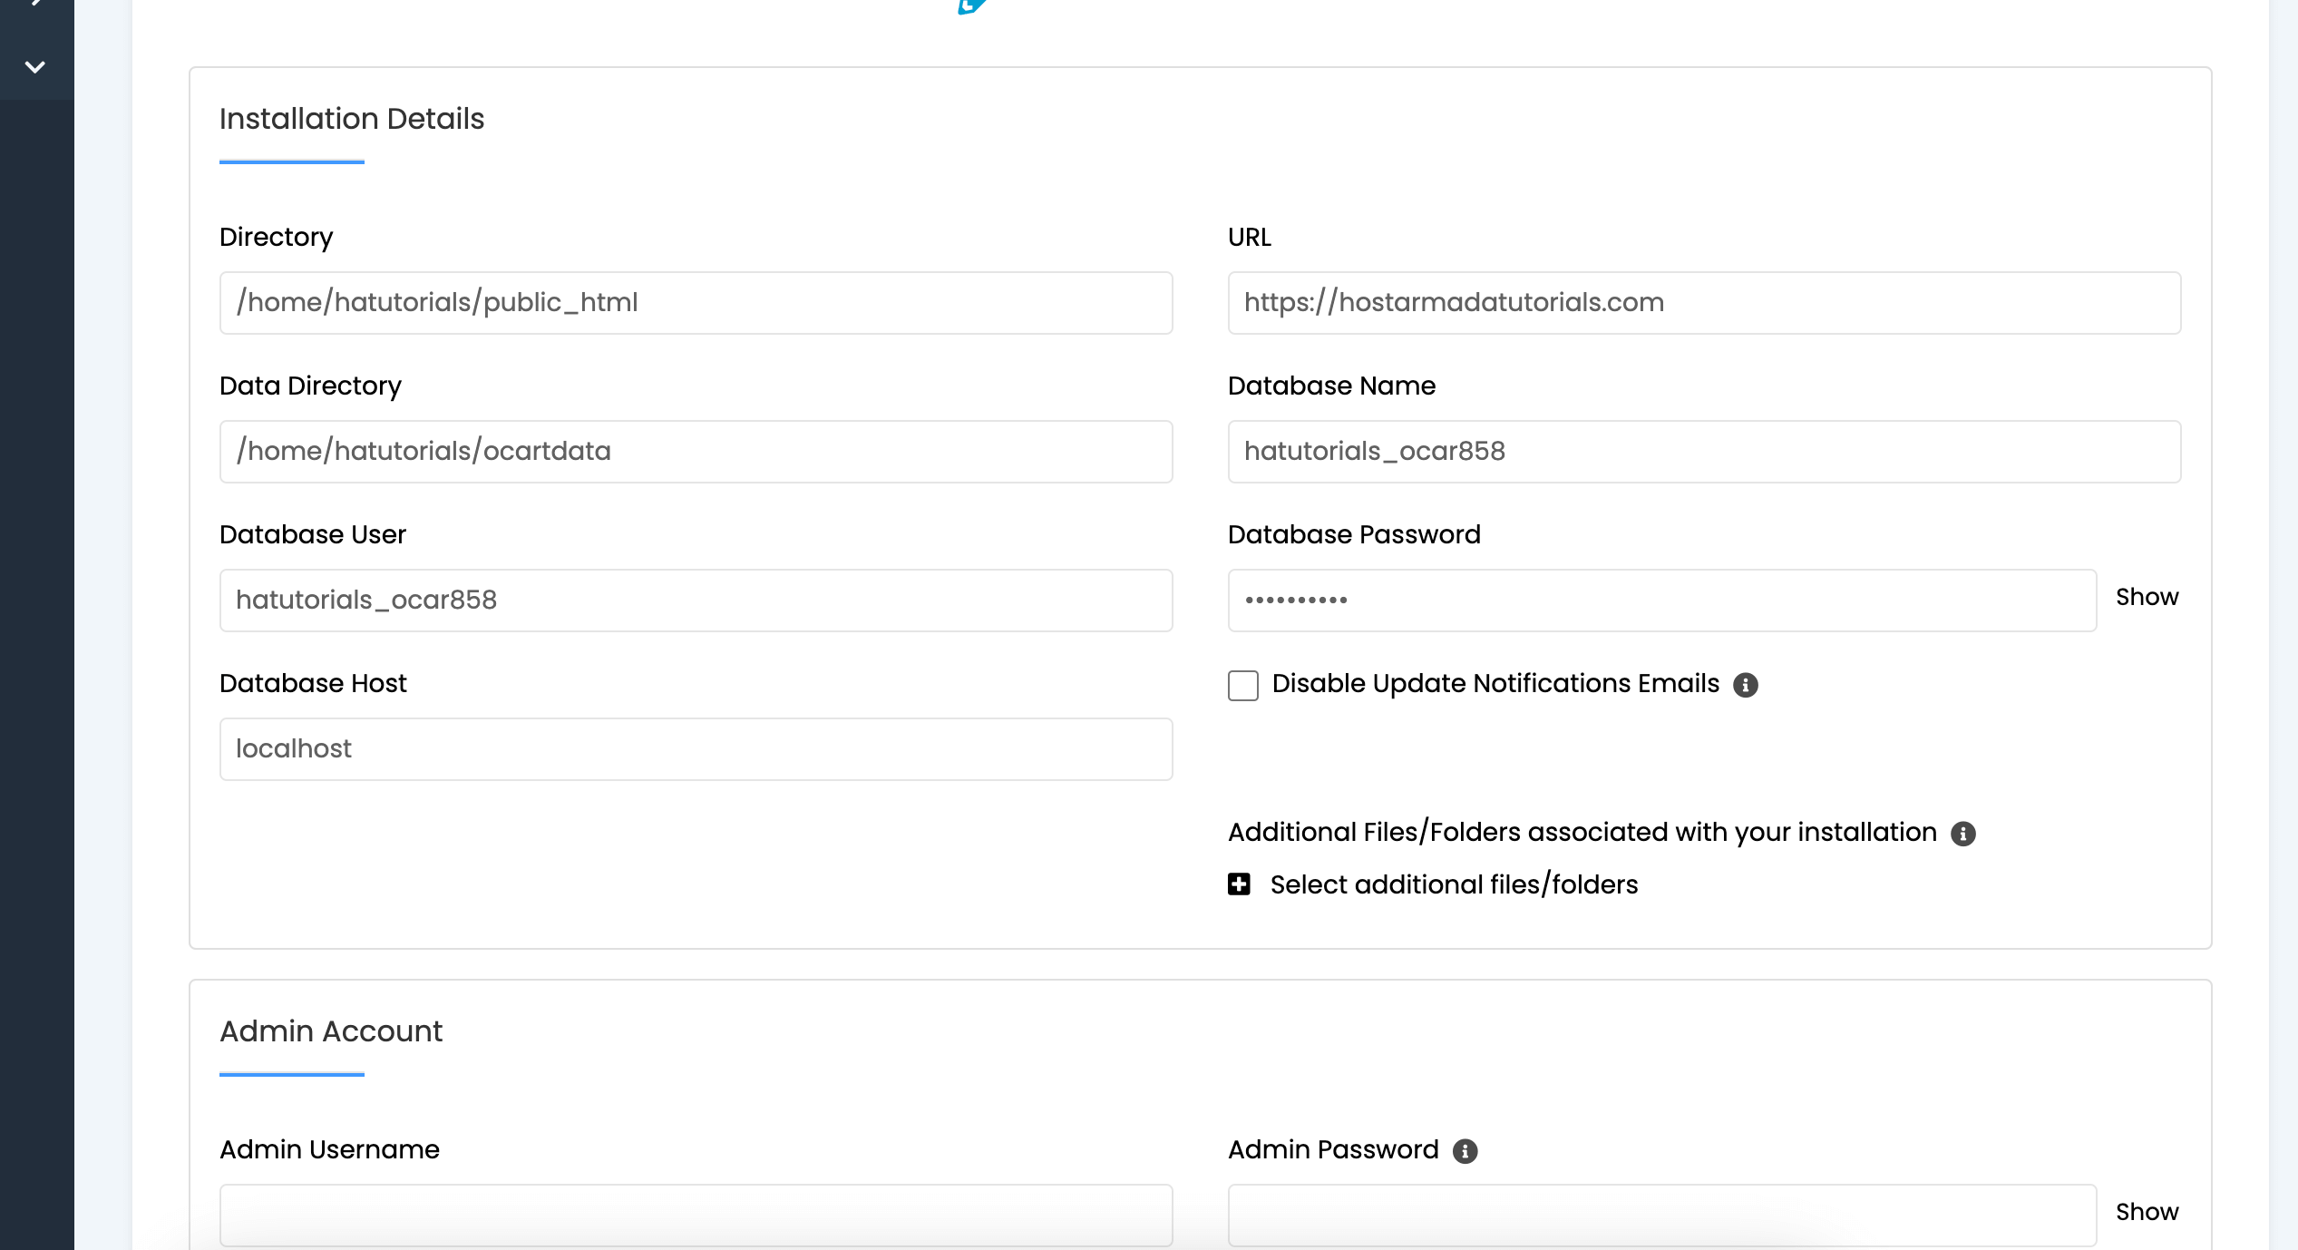2298x1250 pixels.
Task: Click the Installation Details heading
Action: pos(352,119)
